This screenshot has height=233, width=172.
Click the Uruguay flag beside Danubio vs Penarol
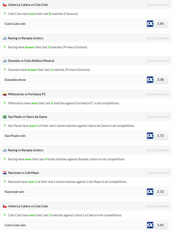(5, 61)
